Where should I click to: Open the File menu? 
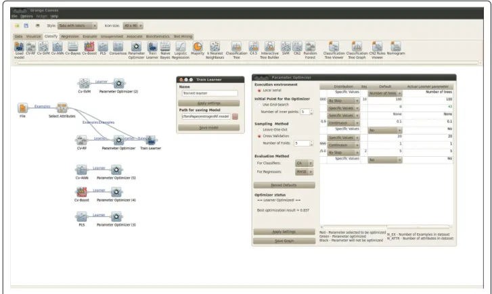[x=15, y=16]
